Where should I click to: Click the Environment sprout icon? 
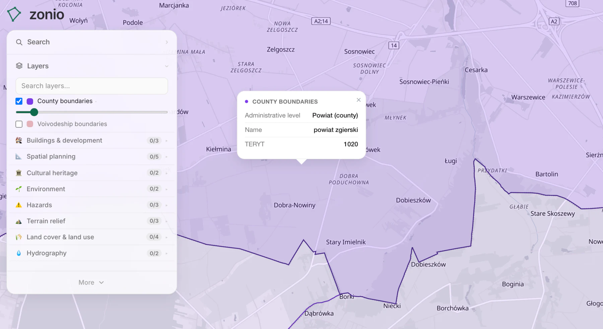19,189
